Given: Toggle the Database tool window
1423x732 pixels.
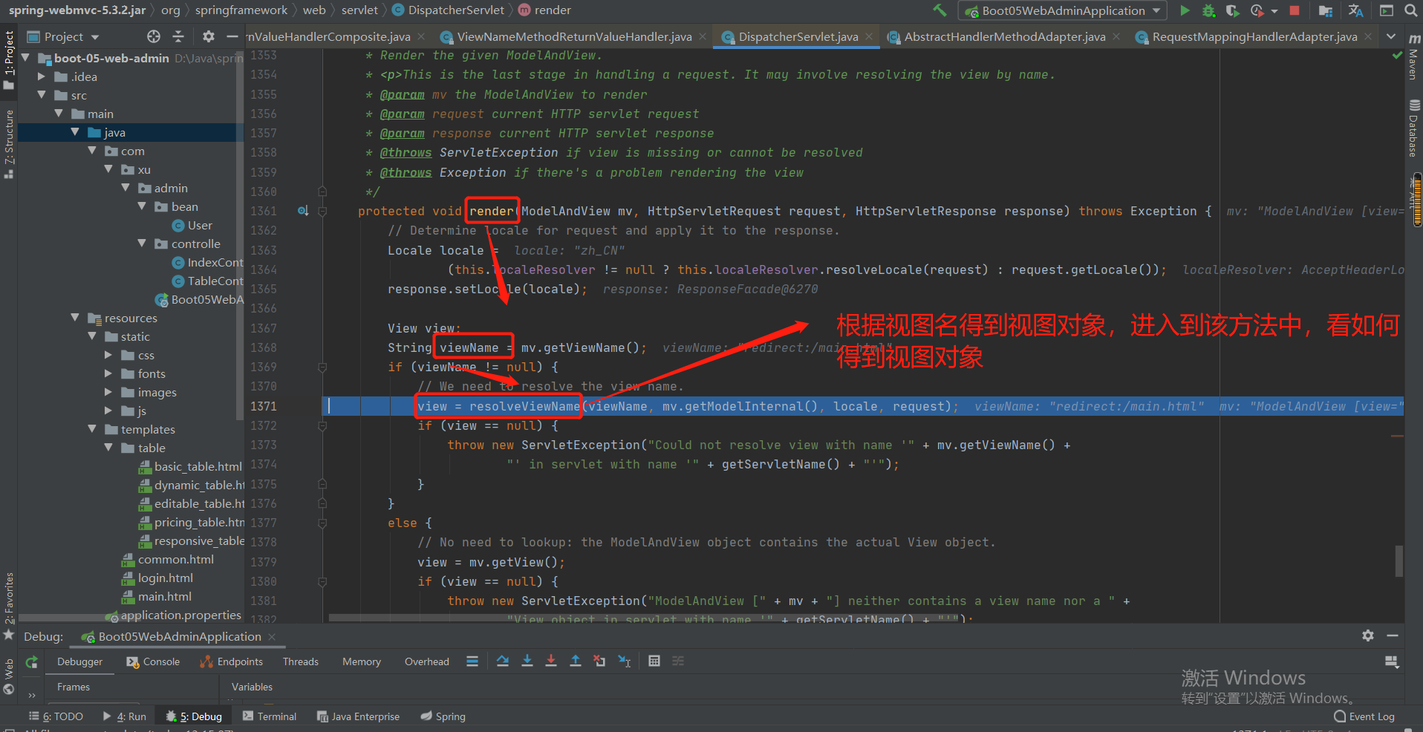Looking at the screenshot, I should [1413, 128].
